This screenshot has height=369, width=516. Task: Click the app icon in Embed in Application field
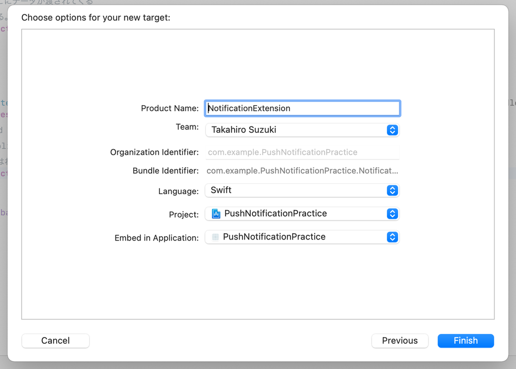point(215,237)
